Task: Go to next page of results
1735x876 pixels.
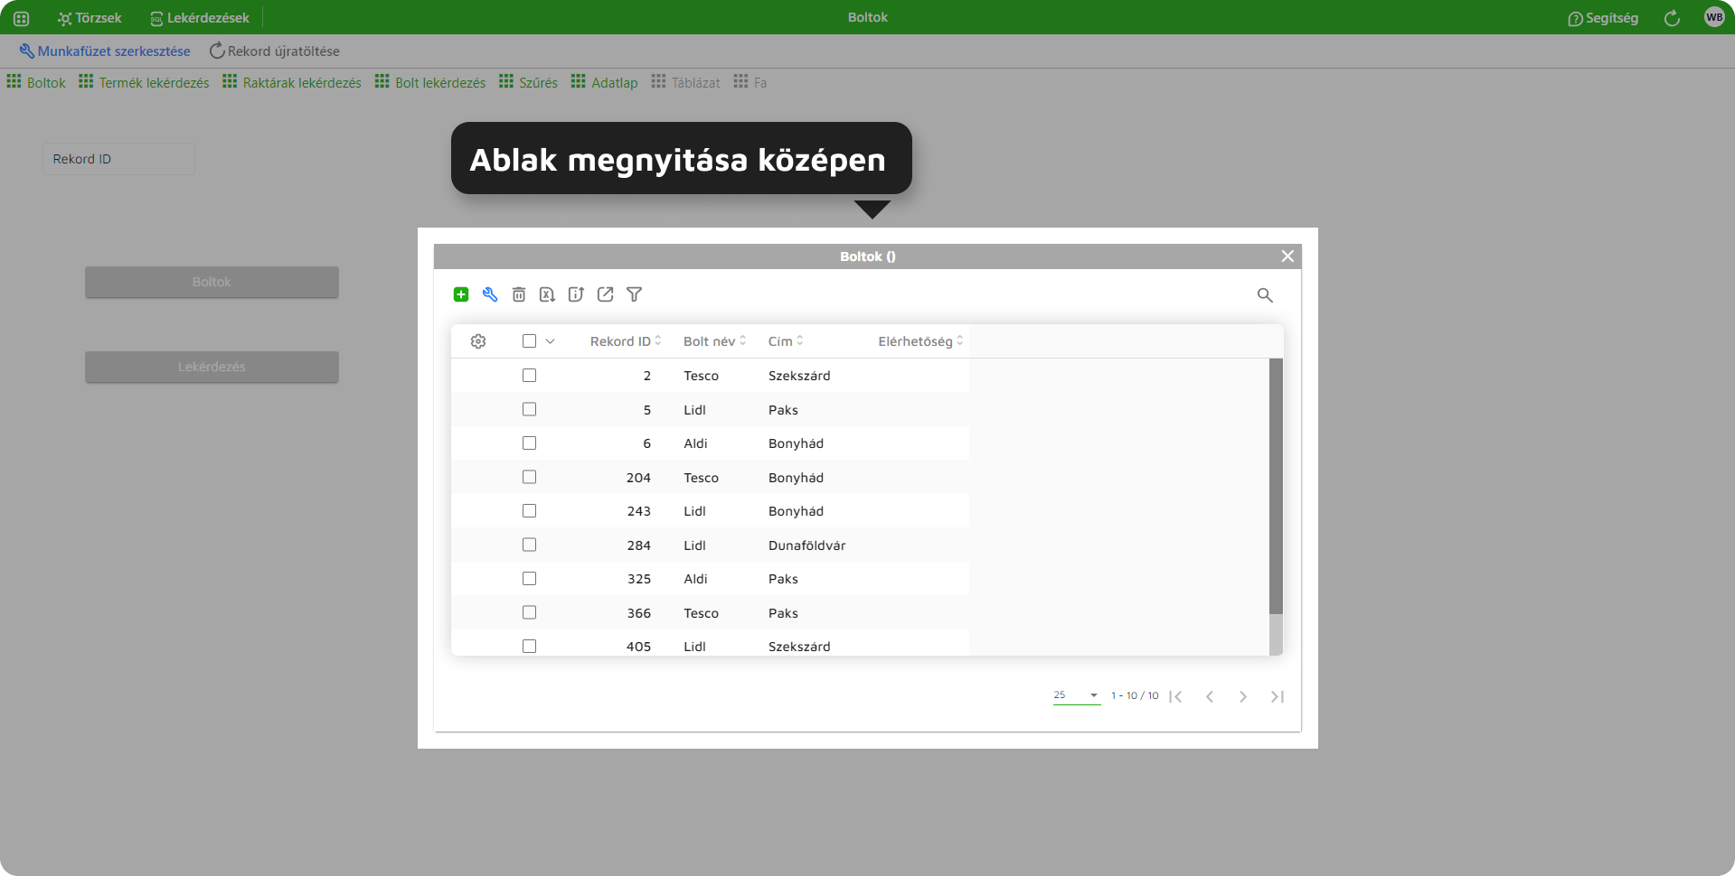Action: click(1243, 696)
